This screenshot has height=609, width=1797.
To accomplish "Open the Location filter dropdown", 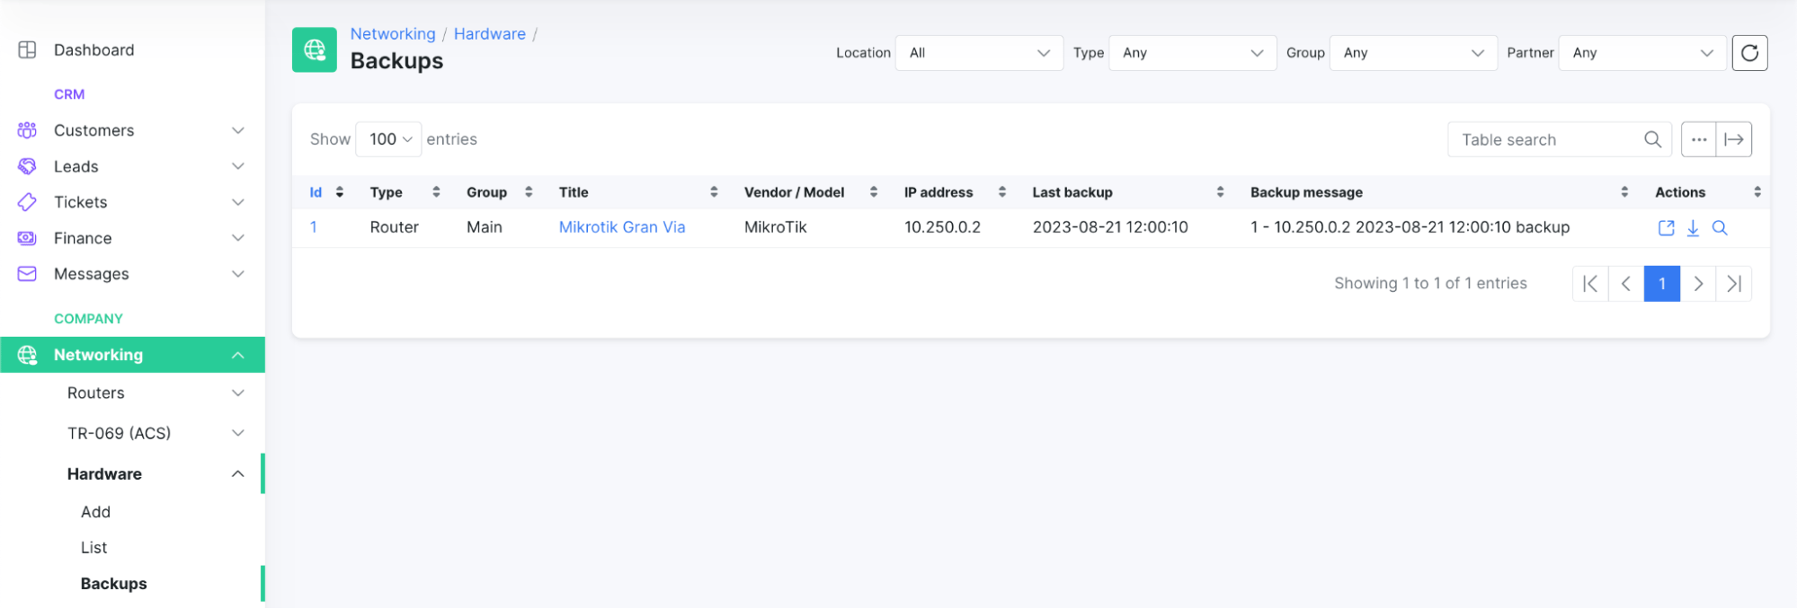I will pyautogui.click(x=980, y=53).
